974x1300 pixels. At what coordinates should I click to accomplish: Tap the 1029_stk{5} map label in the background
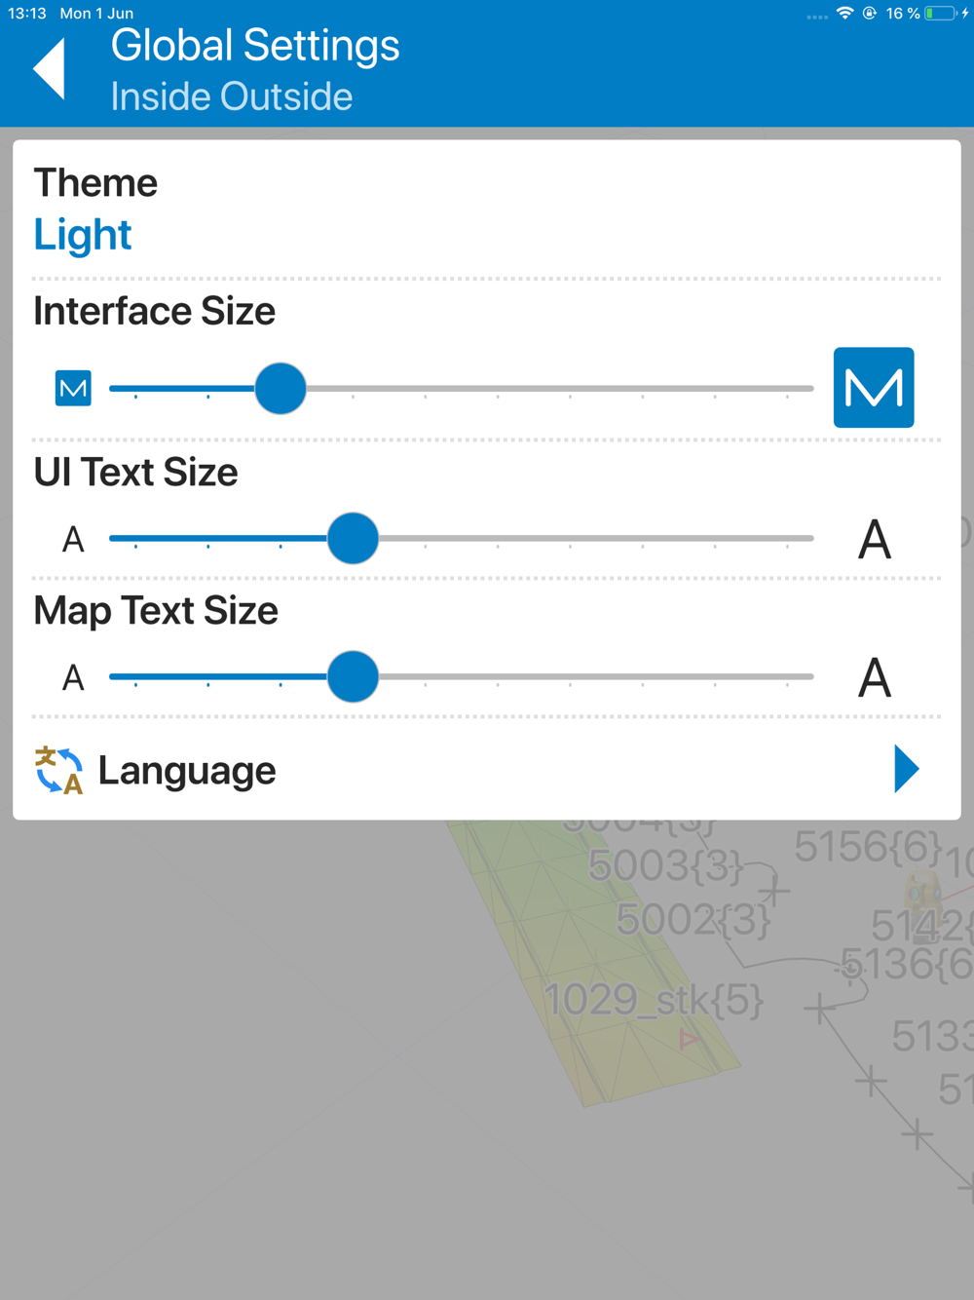click(x=654, y=1001)
